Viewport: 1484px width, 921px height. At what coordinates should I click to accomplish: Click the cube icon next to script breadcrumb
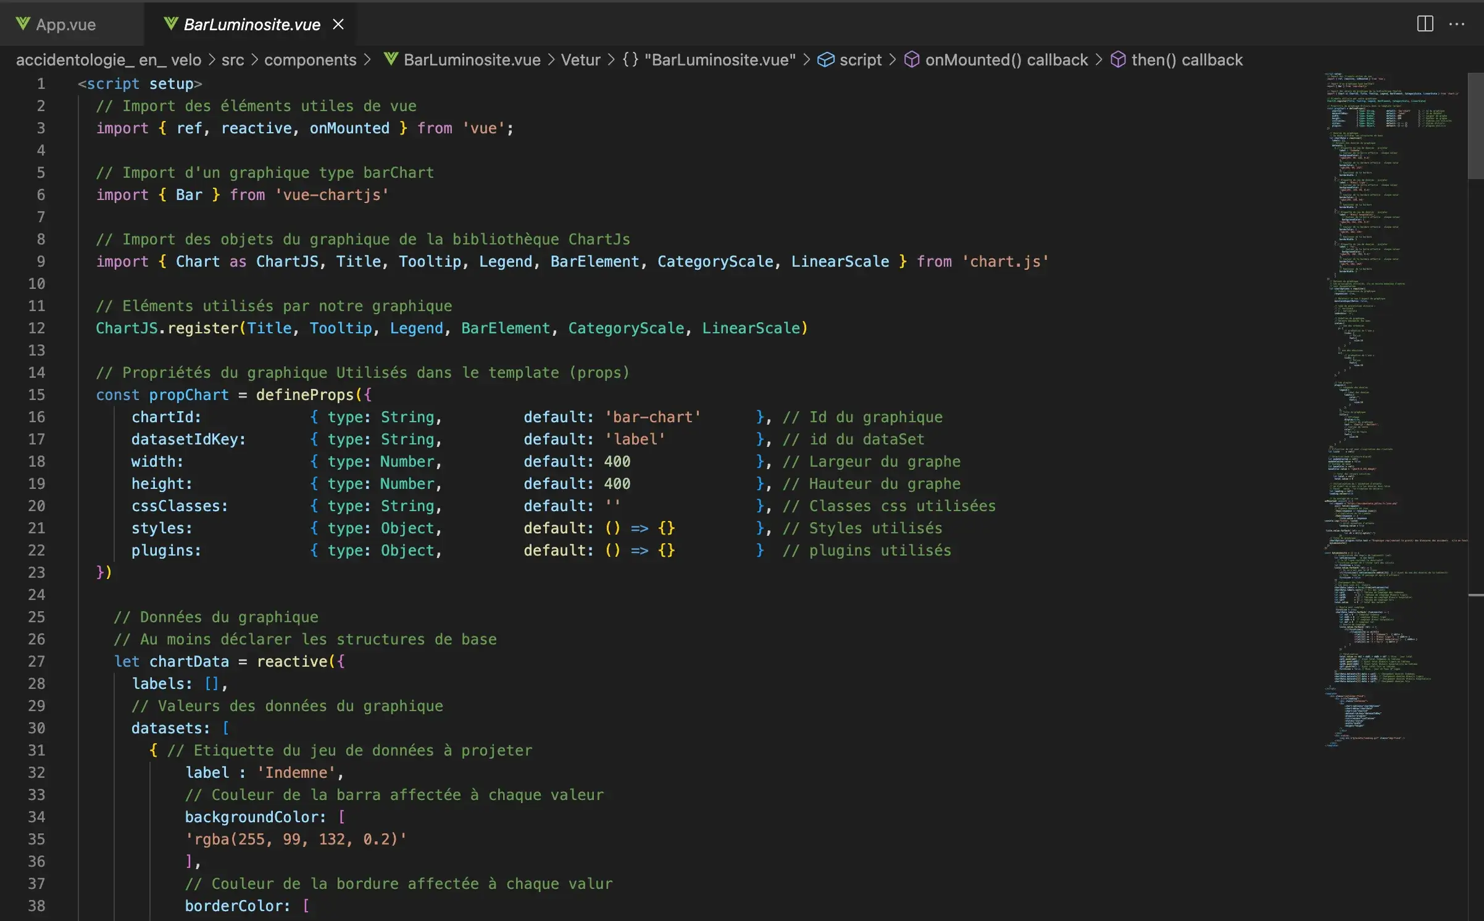coord(826,59)
